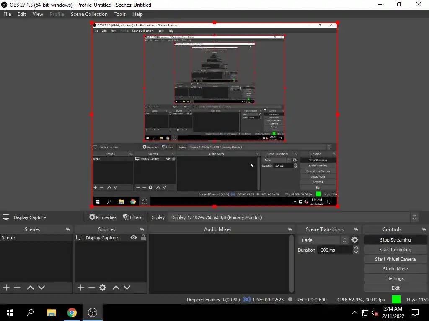Screen dimensions: 429x321
Task: Open Filters for Display Capture
Action: pos(132,217)
